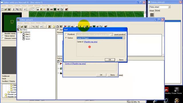The image size is (183, 103).
Task: Toggle the Zapnuto checkbox in Trigger Editor
Action: pyautogui.click(x=58, y=29)
